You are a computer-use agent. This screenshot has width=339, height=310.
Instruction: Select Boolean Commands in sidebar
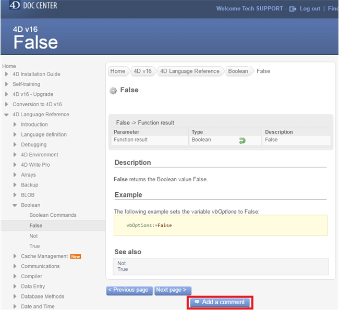53,215
